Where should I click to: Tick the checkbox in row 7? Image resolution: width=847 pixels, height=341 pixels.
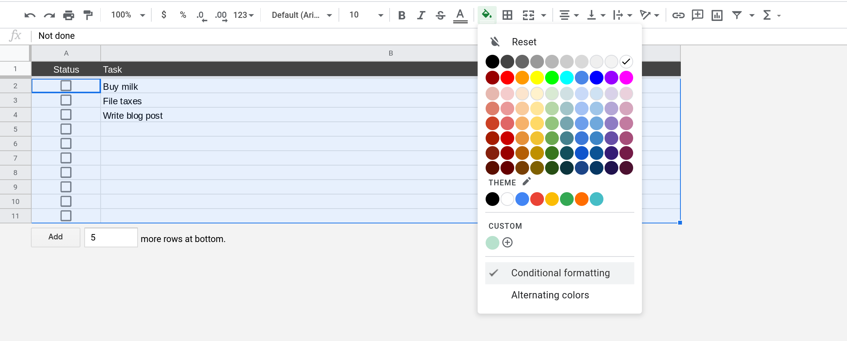[66, 158]
